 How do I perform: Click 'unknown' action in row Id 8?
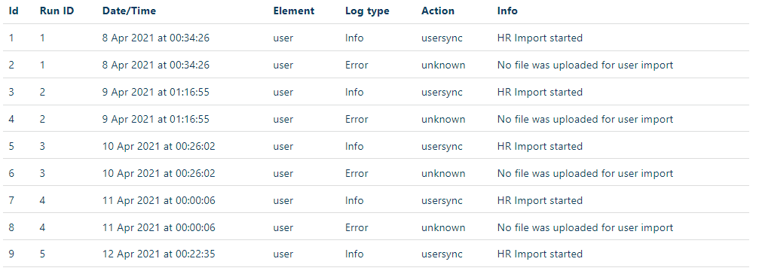pyautogui.click(x=443, y=227)
